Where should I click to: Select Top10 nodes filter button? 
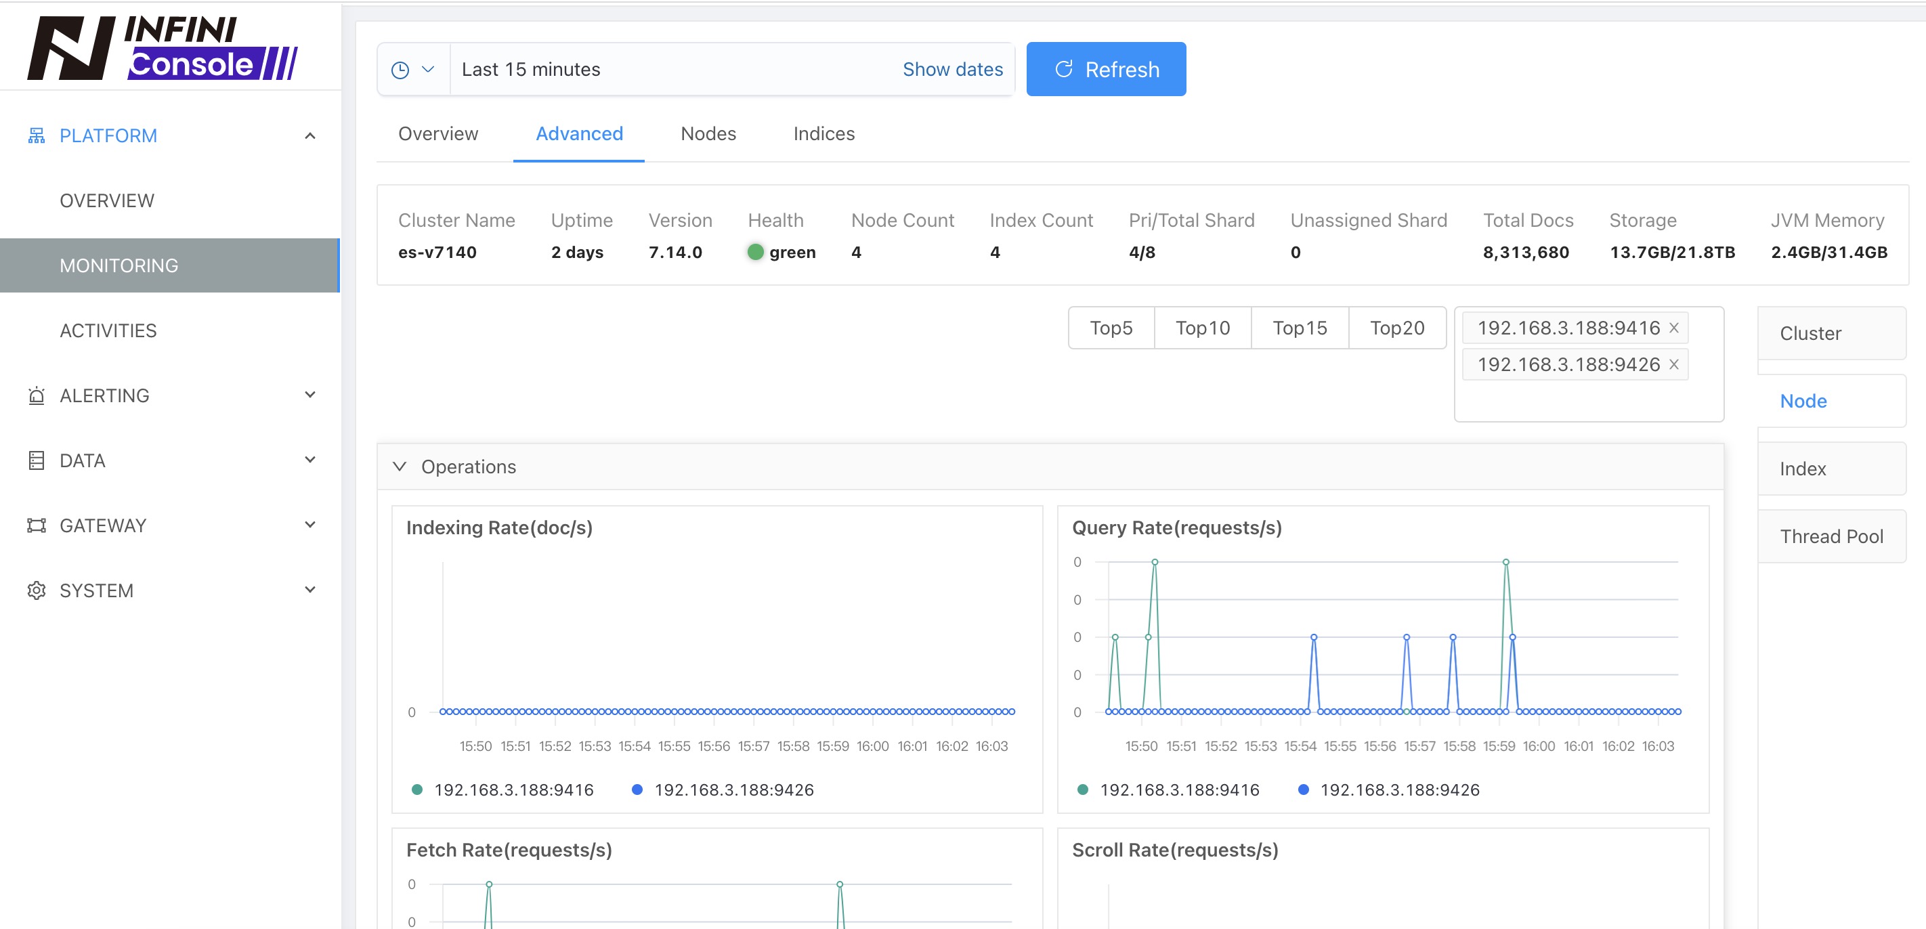[1203, 327]
